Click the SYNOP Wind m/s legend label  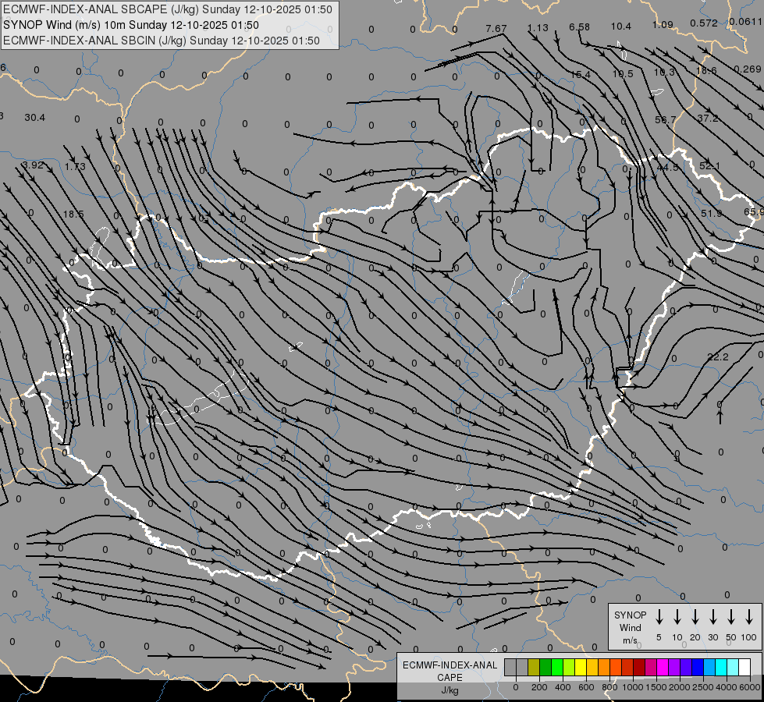coord(630,627)
